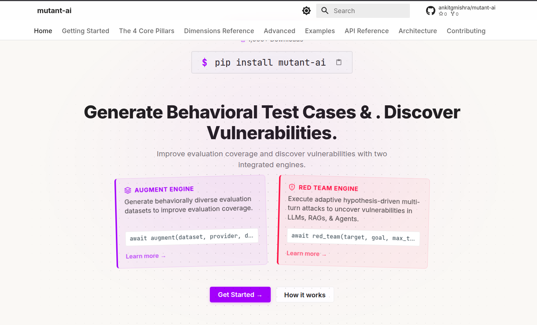Follow Learn more link in Augment Engine card
The height and width of the screenshot is (325, 537).
[146, 256]
